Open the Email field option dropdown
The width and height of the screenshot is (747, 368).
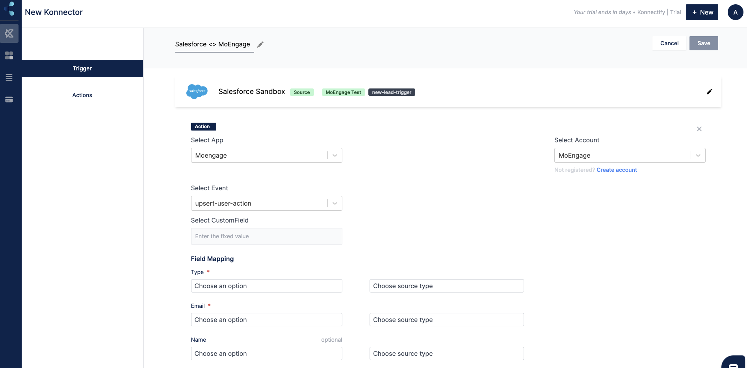[x=267, y=320]
